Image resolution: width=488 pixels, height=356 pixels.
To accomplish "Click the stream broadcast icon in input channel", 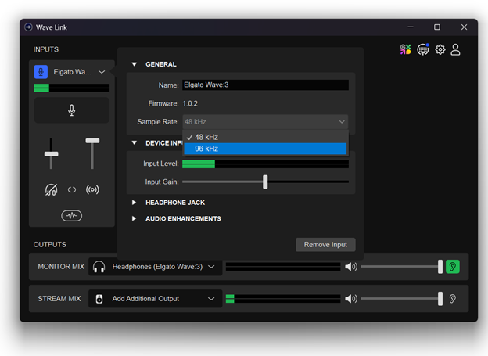I will click(x=92, y=189).
